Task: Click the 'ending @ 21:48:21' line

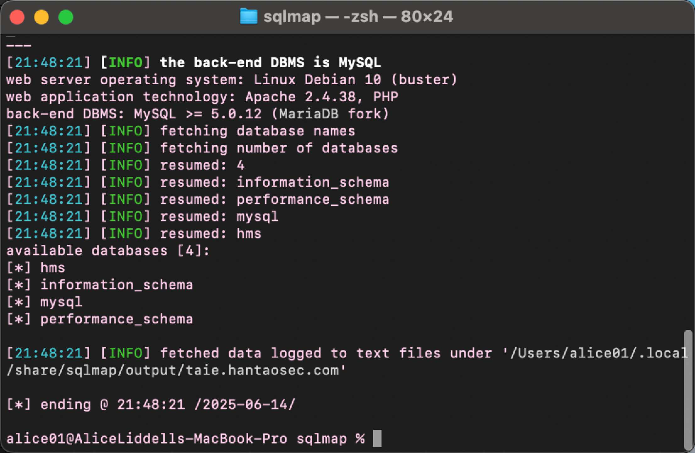Action: click(x=151, y=405)
